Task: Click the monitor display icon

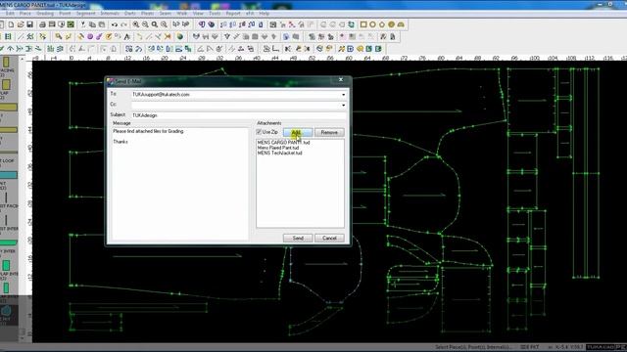Action: tap(61, 24)
